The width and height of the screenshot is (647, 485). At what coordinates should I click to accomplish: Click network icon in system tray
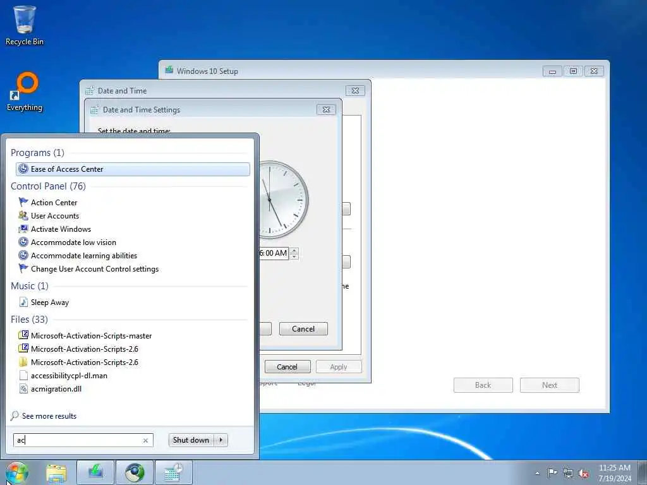[568, 473]
